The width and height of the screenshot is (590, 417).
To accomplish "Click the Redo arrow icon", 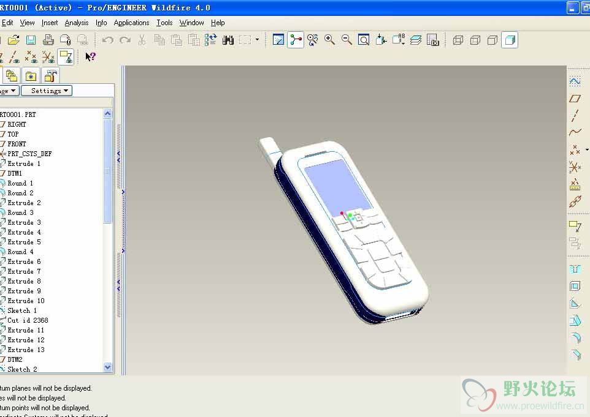I will [x=125, y=40].
